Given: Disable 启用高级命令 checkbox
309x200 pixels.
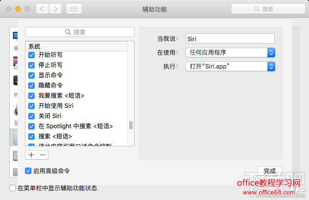Looking at the screenshot, I should pyautogui.click(x=28, y=171).
